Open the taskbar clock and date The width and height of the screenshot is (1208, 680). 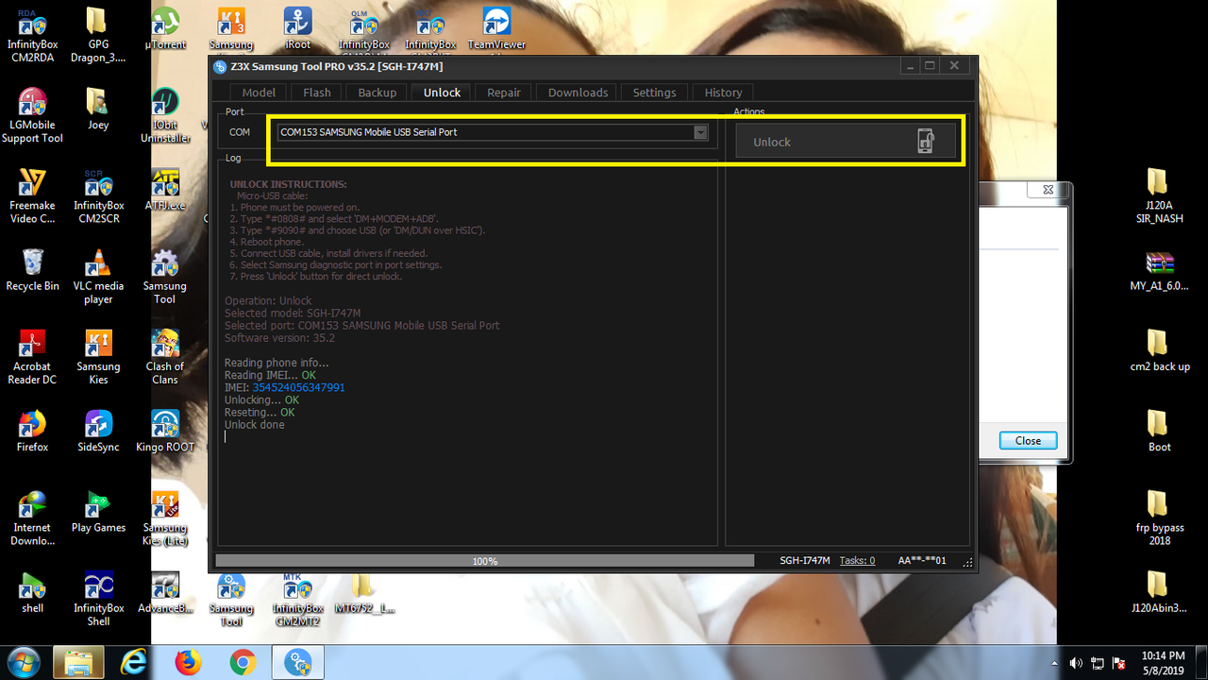[1163, 663]
